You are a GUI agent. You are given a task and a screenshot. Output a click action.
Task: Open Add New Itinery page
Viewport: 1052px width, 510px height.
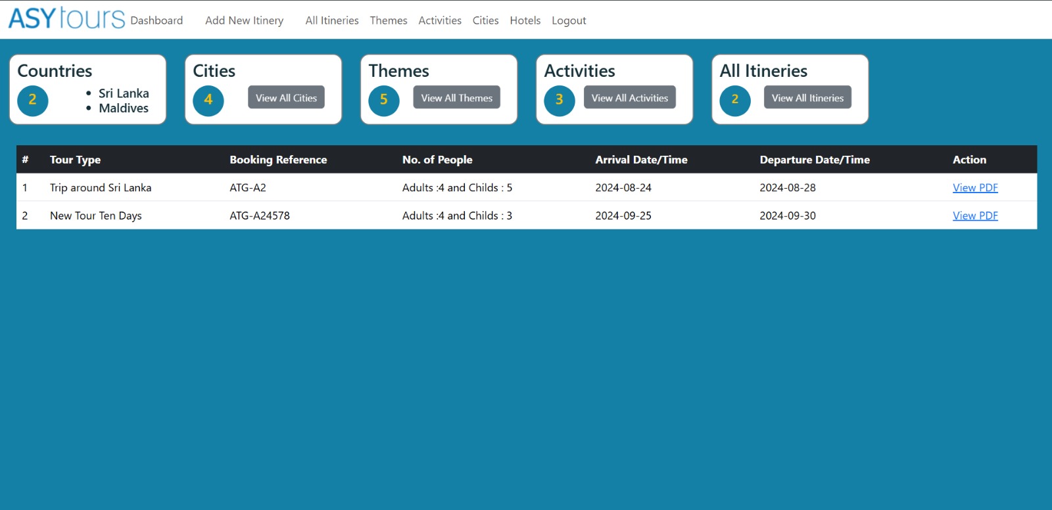click(x=244, y=20)
